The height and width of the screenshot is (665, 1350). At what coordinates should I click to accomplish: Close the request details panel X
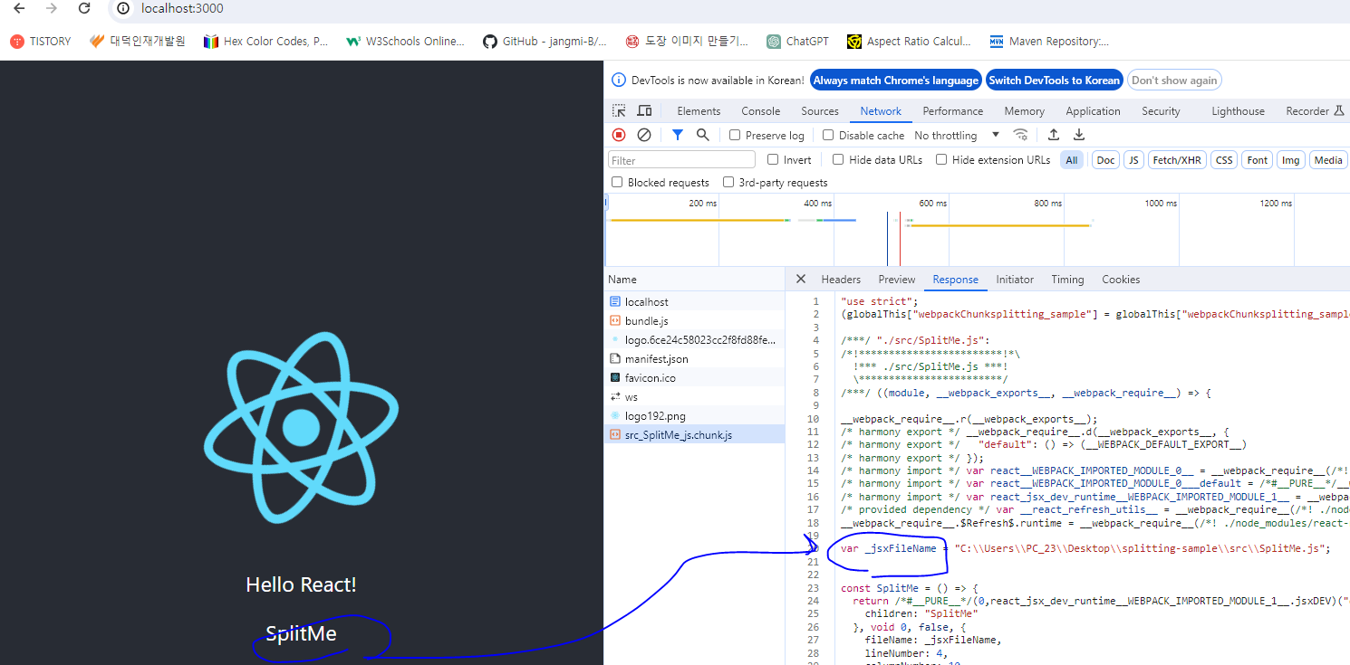click(800, 279)
